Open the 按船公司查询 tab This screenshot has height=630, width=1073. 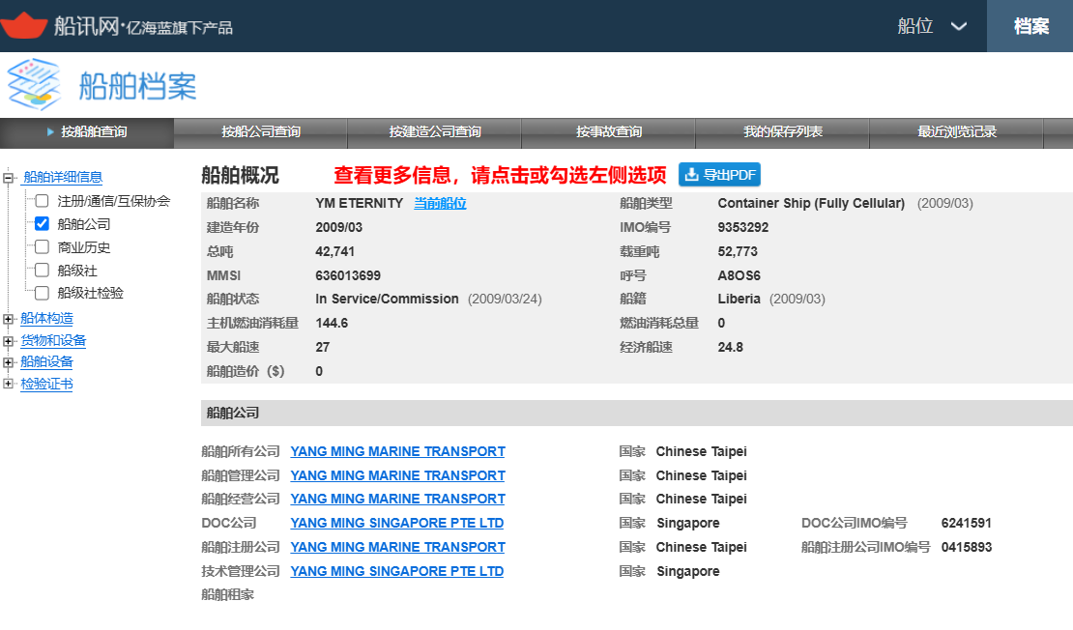point(260,132)
